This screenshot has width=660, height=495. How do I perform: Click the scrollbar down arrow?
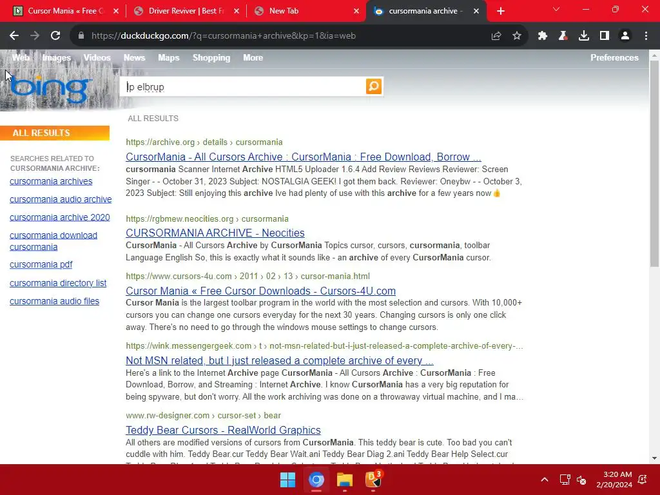pos(654,458)
